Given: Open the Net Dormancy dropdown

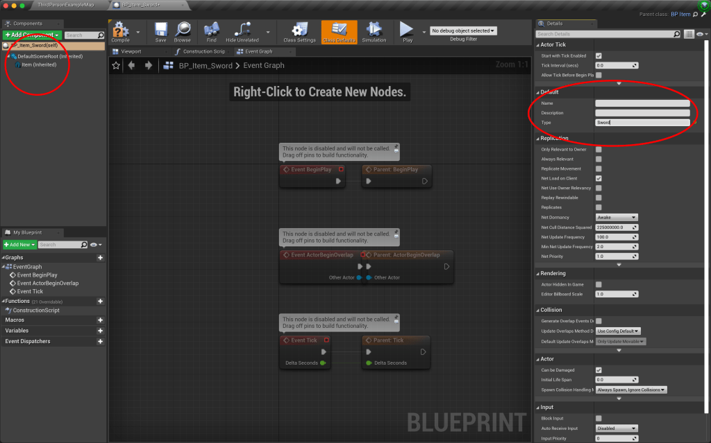Looking at the screenshot, I should pyautogui.click(x=617, y=217).
